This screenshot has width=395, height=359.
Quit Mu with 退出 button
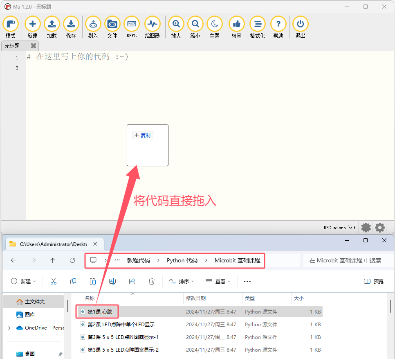[300, 27]
